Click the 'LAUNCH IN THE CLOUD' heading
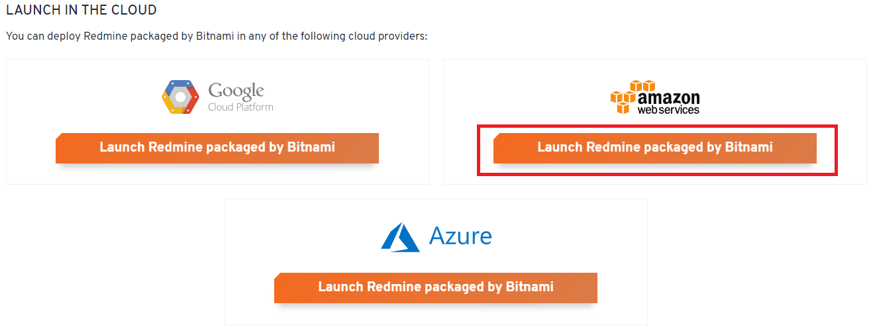 click(x=81, y=11)
